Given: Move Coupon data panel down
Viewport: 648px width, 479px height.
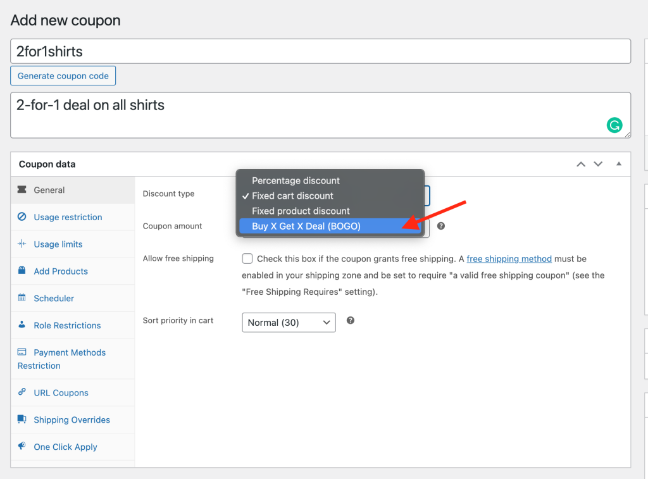Looking at the screenshot, I should [x=598, y=164].
